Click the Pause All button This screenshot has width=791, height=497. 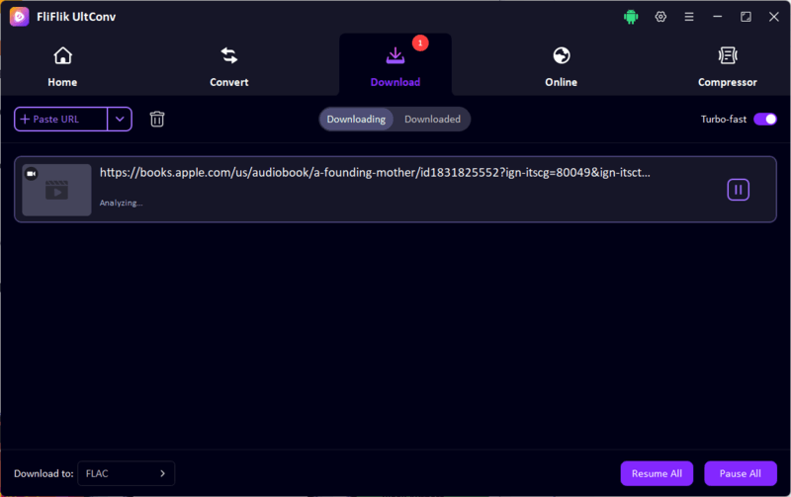click(x=740, y=473)
